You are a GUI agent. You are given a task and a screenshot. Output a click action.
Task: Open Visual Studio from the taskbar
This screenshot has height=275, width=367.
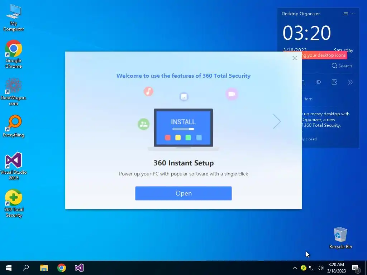(79, 268)
